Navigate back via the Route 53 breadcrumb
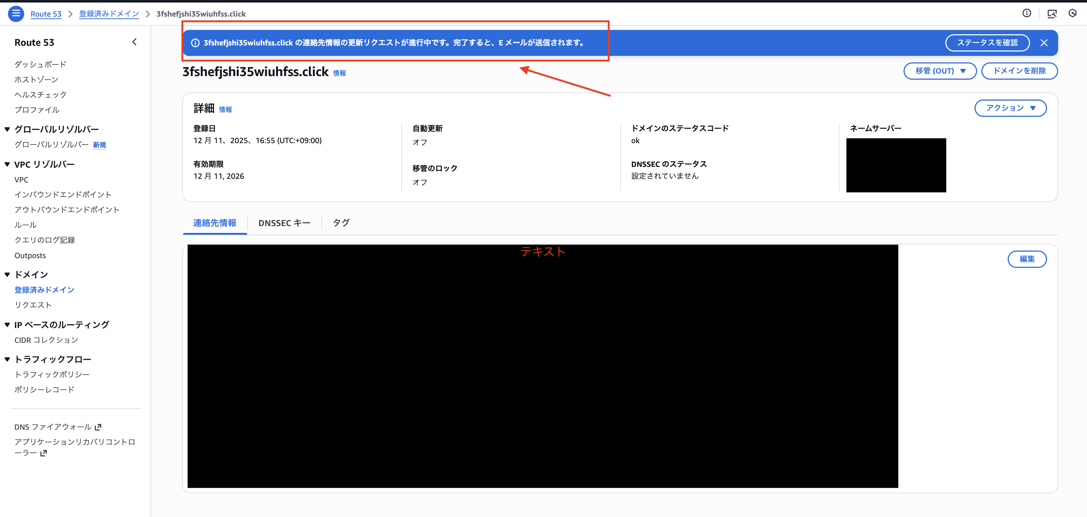1087x517 pixels. click(x=46, y=13)
